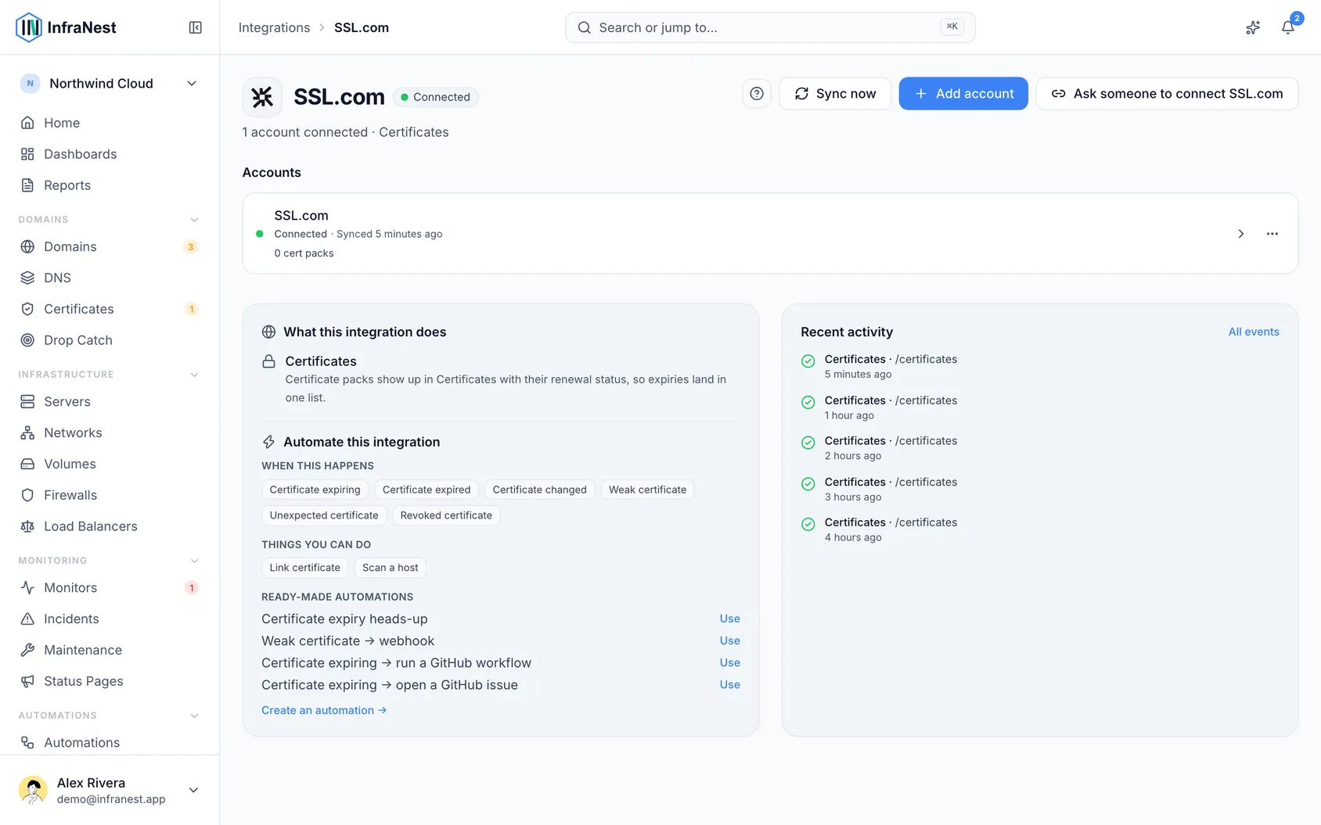Click the help question mark icon
Viewport: 1321px width, 825px height.
(757, 94)
